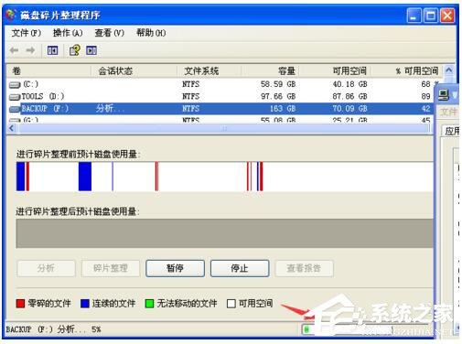Open the 帮助(H) menu

(x=151, y=33)
